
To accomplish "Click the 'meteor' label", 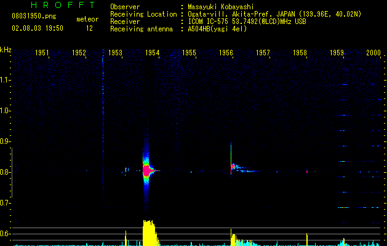I will click(87, 19).
